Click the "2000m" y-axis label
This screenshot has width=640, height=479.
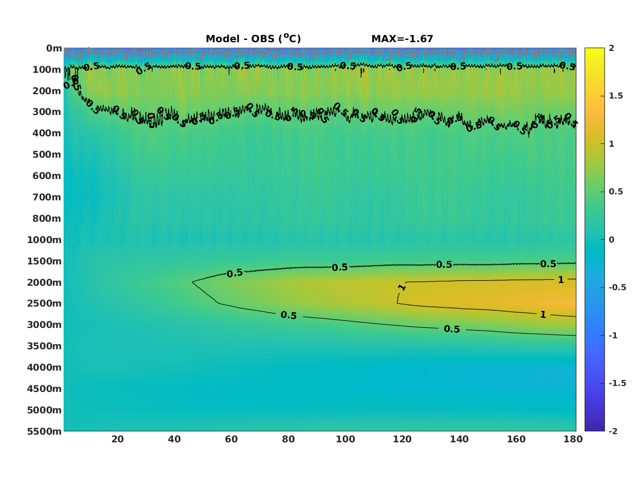coord(44,282)
